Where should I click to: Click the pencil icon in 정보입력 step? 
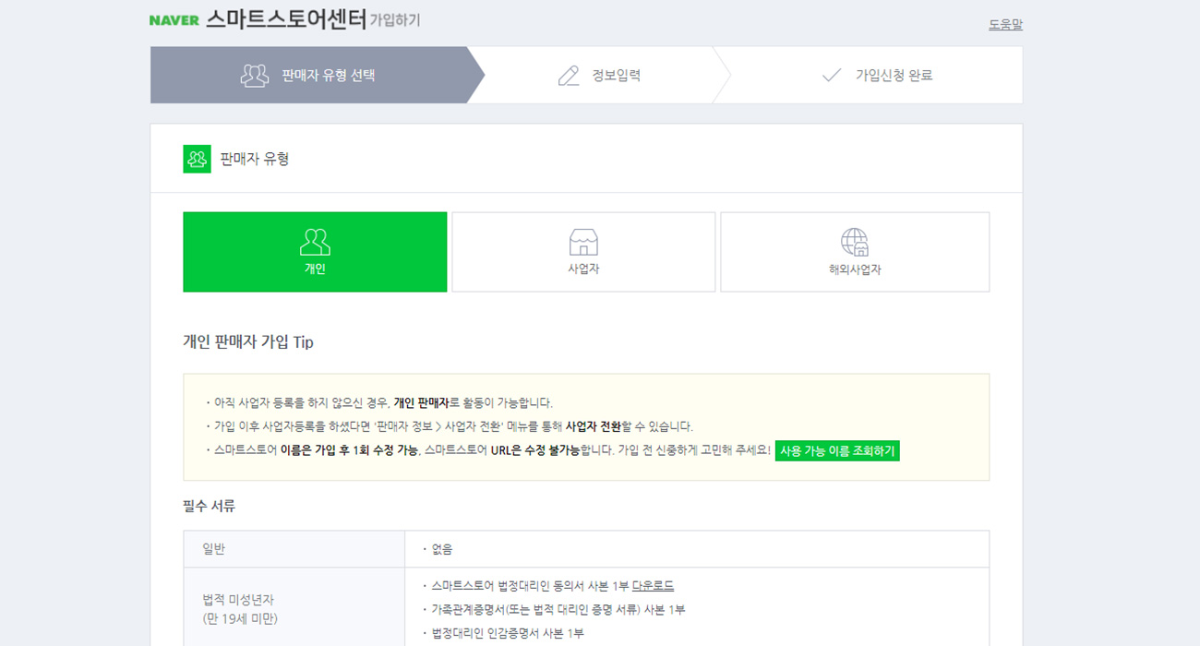click(x=569, y=76)
